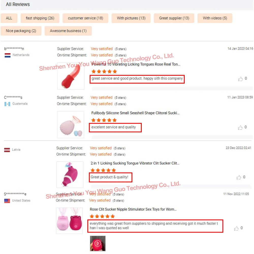Open 2 in 1 Licking Sucking product link
This screenshot has width=254, height=254.
coord(135,163)
